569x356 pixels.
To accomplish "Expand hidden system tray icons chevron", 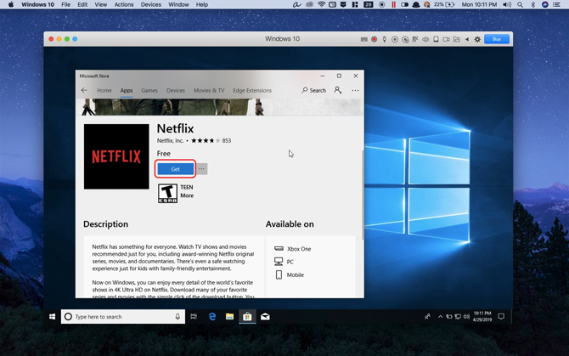I will pyautogui.click(x=440, y=316).
